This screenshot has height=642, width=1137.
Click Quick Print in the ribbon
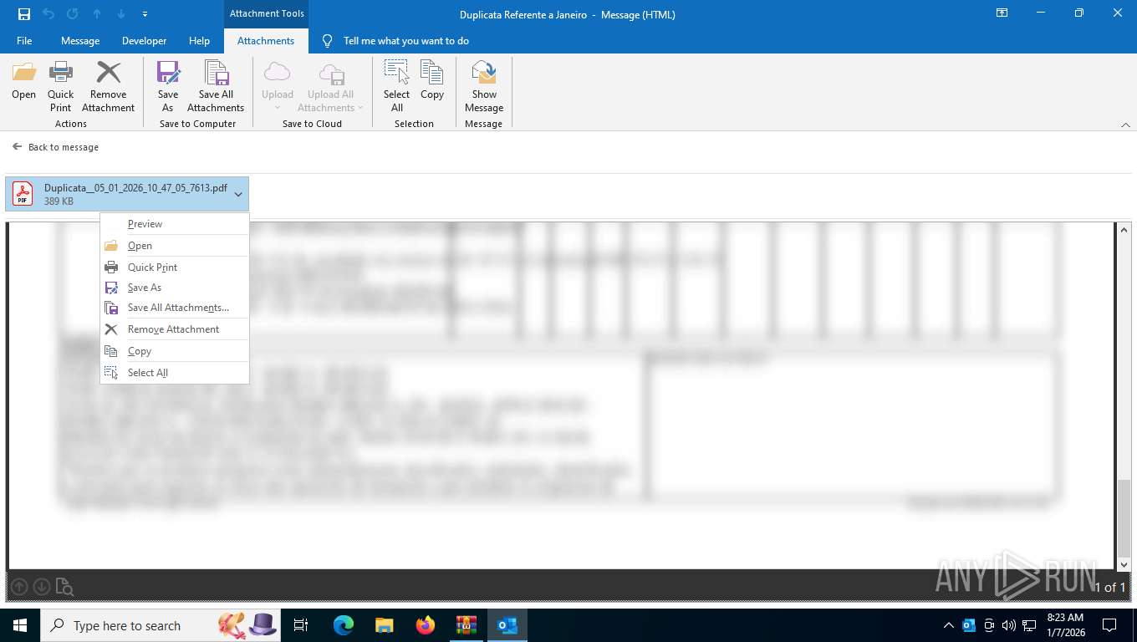coord(60,87)
